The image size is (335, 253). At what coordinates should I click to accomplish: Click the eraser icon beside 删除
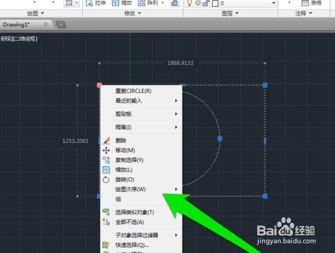(107, 141)
